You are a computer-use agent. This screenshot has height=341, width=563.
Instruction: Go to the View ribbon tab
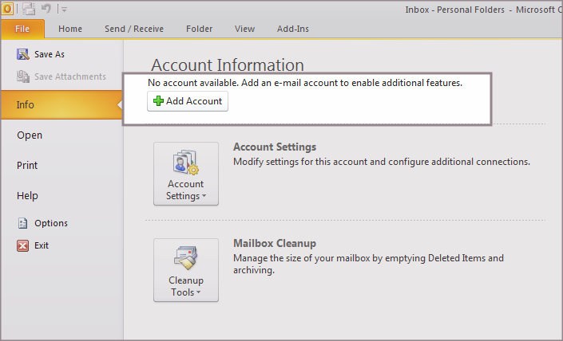point(244,29)
